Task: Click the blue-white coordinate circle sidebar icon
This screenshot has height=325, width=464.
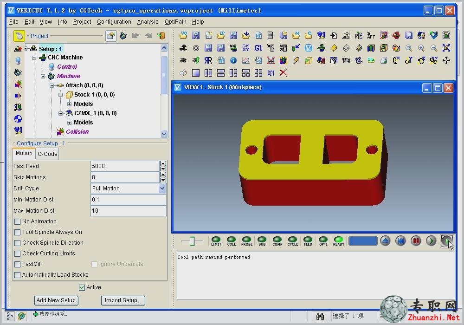Action: tap(18, 119)
